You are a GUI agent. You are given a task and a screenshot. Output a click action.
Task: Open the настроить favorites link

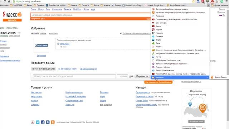tap(53, 33)
